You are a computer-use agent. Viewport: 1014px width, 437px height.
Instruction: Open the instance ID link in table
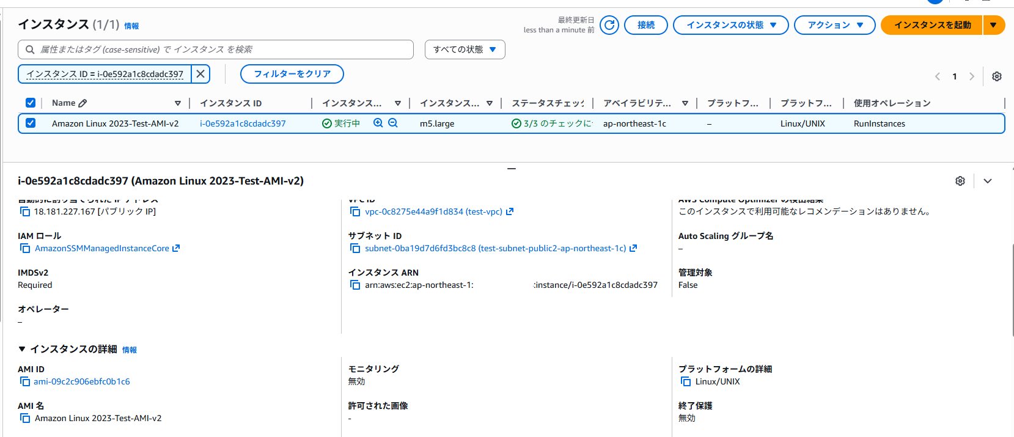(243, 123)
